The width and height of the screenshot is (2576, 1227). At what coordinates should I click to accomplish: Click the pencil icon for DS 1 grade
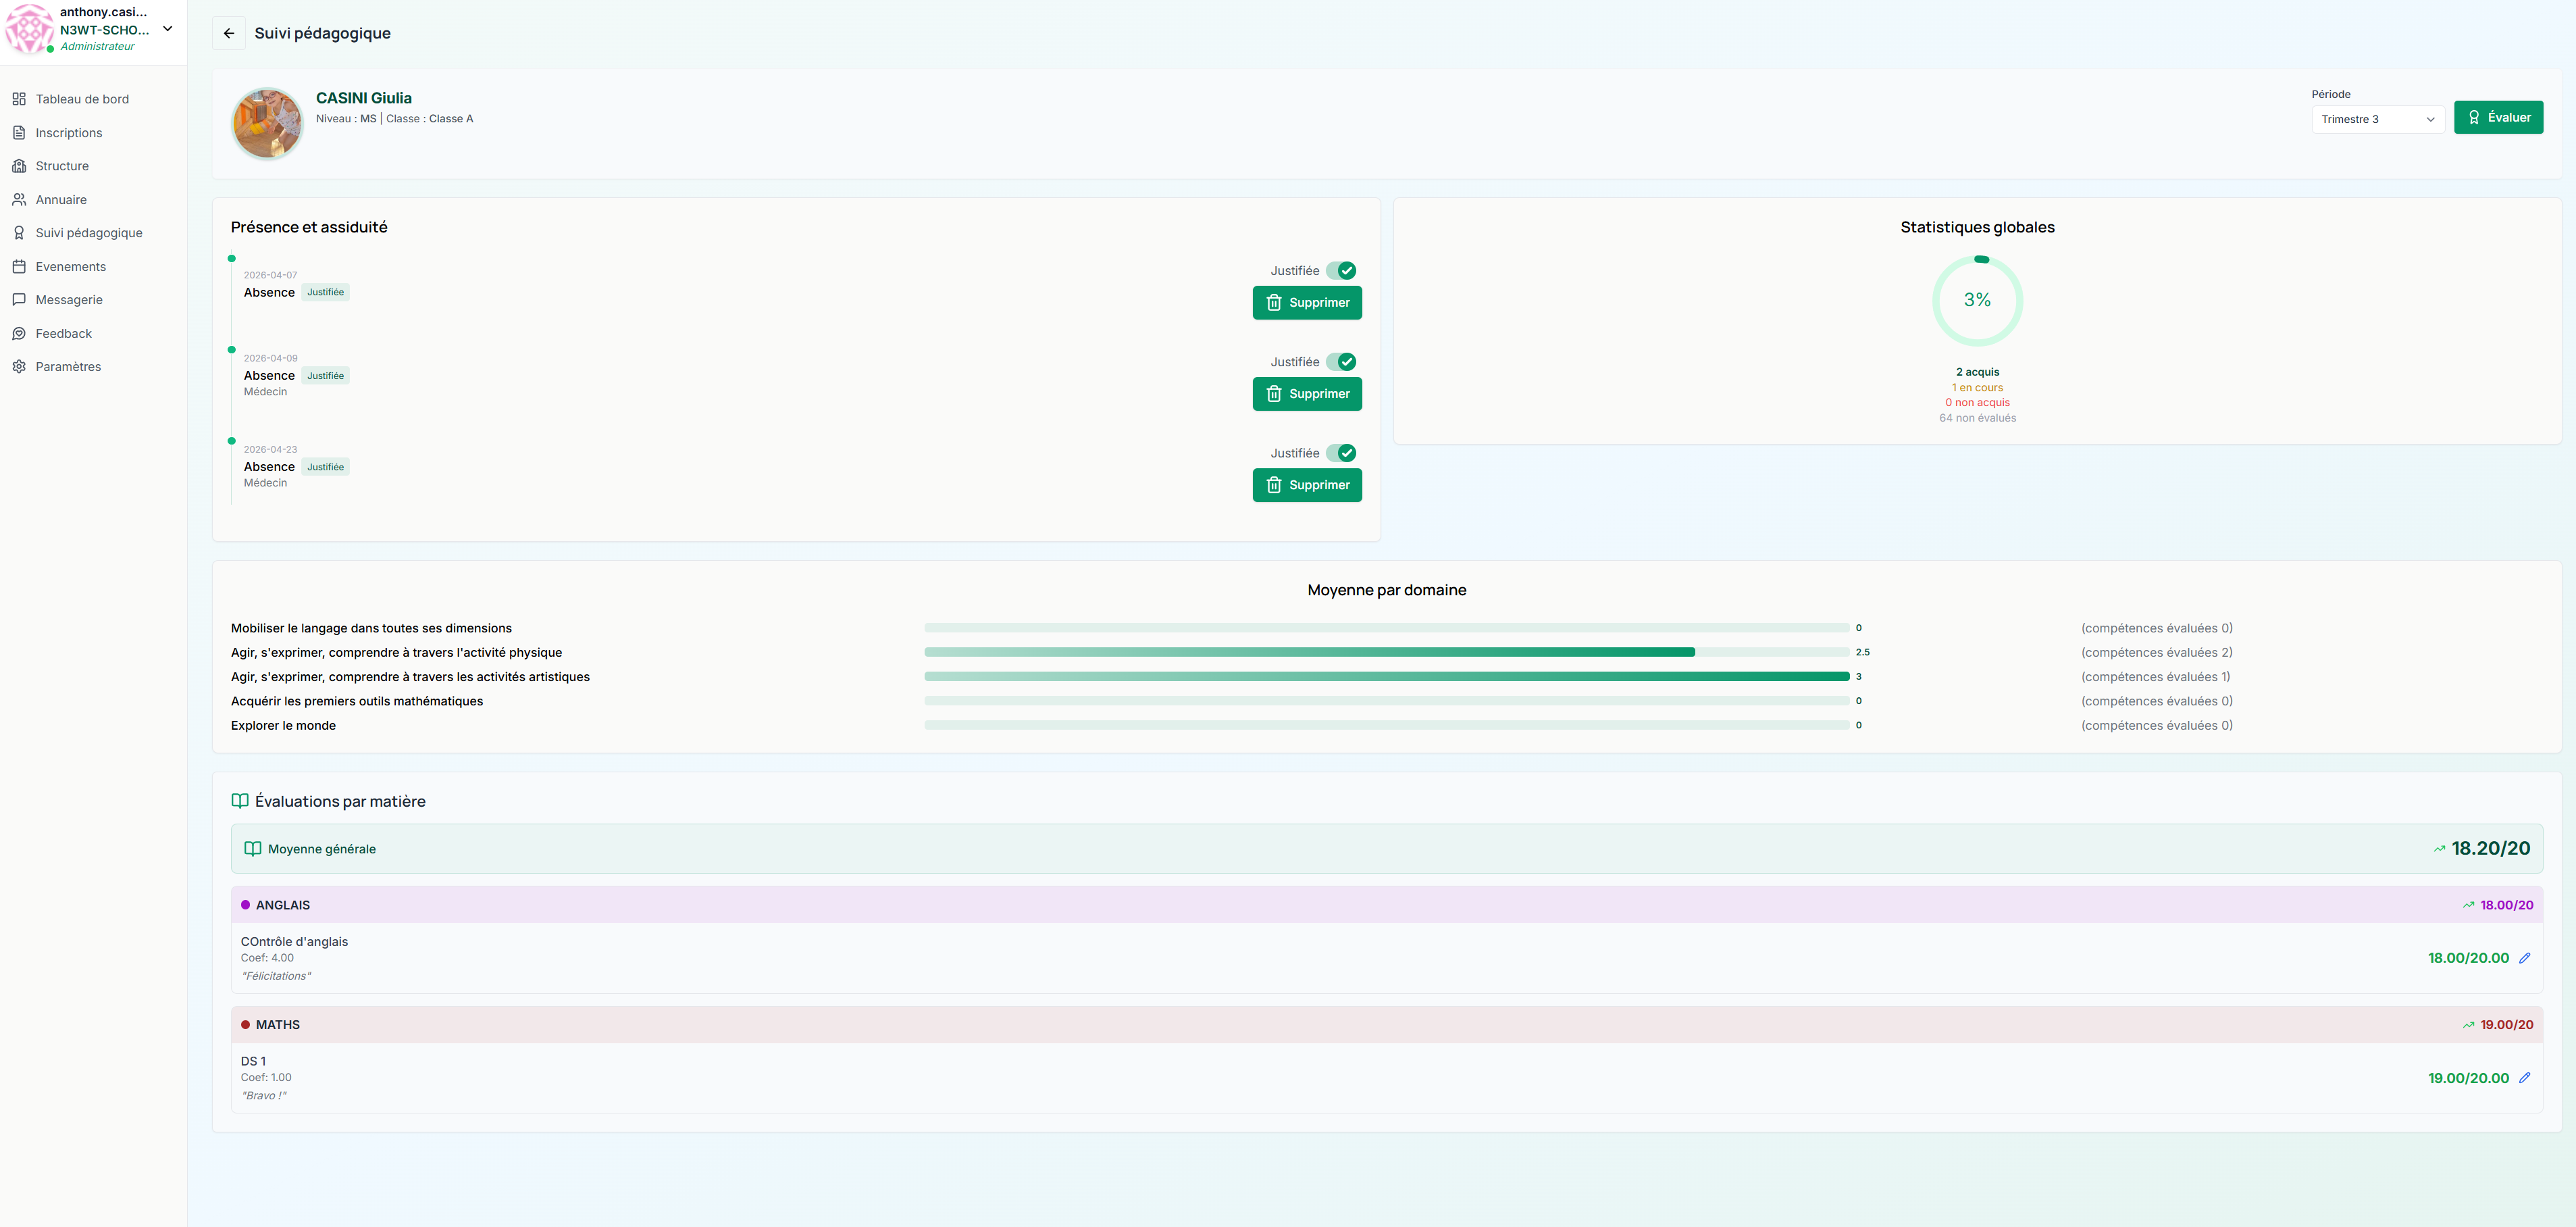pos(2524,1078)
